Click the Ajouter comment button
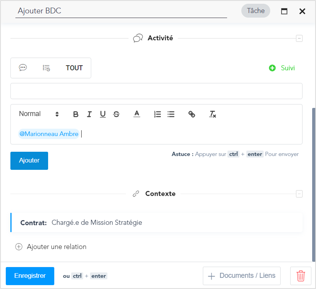The height and width of the screenshot is (289, 316). coord(29,161)
